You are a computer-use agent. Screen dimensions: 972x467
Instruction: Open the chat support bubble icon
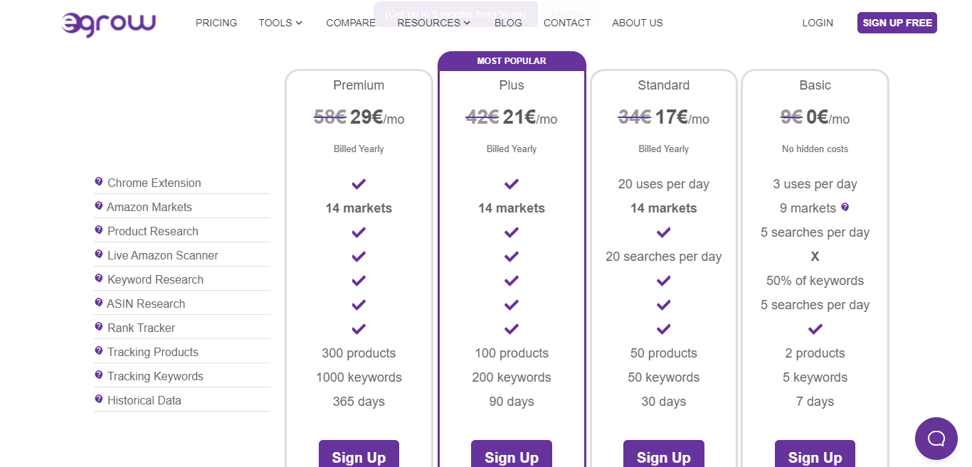pyautogui.click(x=936, y=439)
